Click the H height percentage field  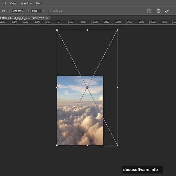17,11
